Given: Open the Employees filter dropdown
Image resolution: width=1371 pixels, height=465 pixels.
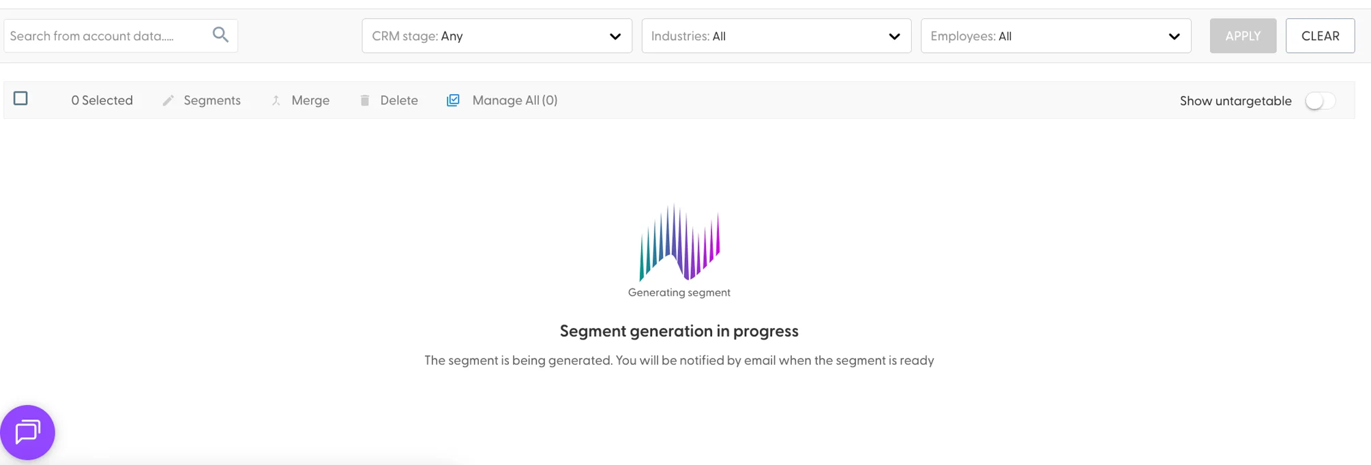Looking at the screenshot, I should tap(1056, 36).
